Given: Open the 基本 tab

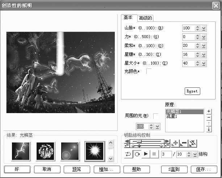Looking at the screenshot, I should click(x=128, y=18).
